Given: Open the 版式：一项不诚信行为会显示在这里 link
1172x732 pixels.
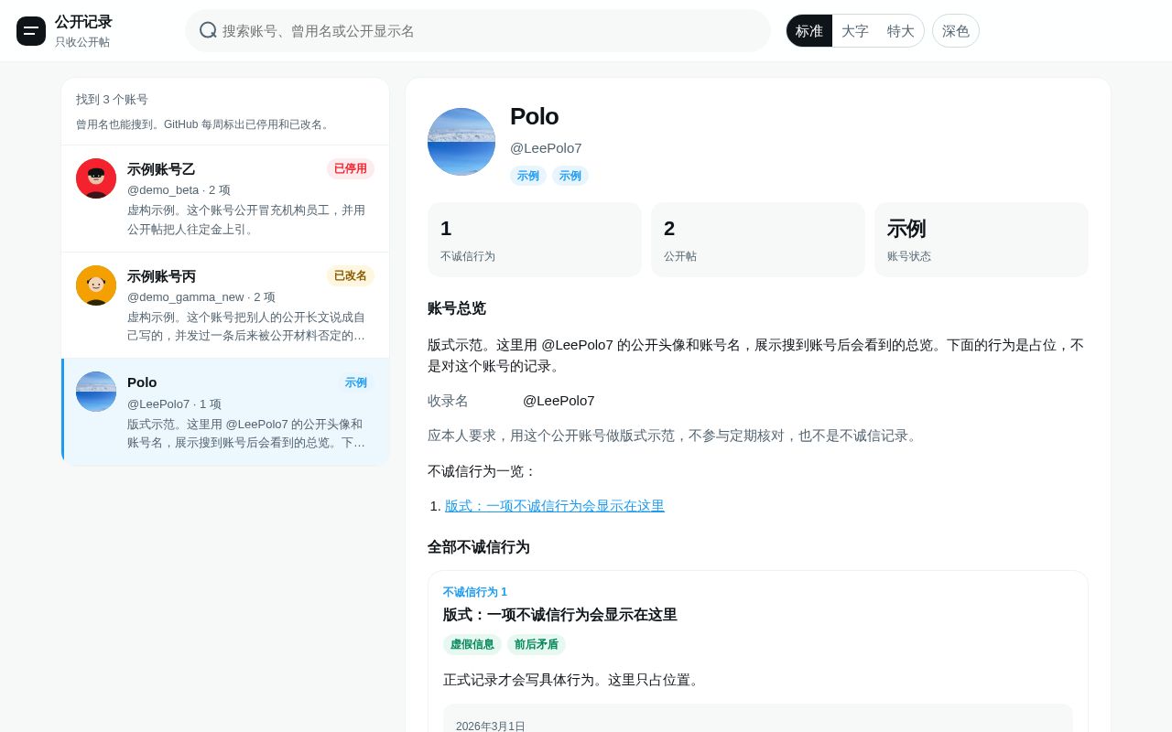Looking at the screenshot, I should point(555,506).
